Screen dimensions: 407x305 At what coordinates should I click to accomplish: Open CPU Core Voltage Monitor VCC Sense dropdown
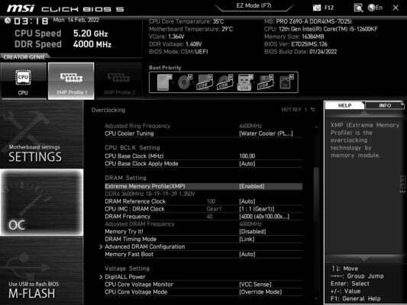(255, 284)
